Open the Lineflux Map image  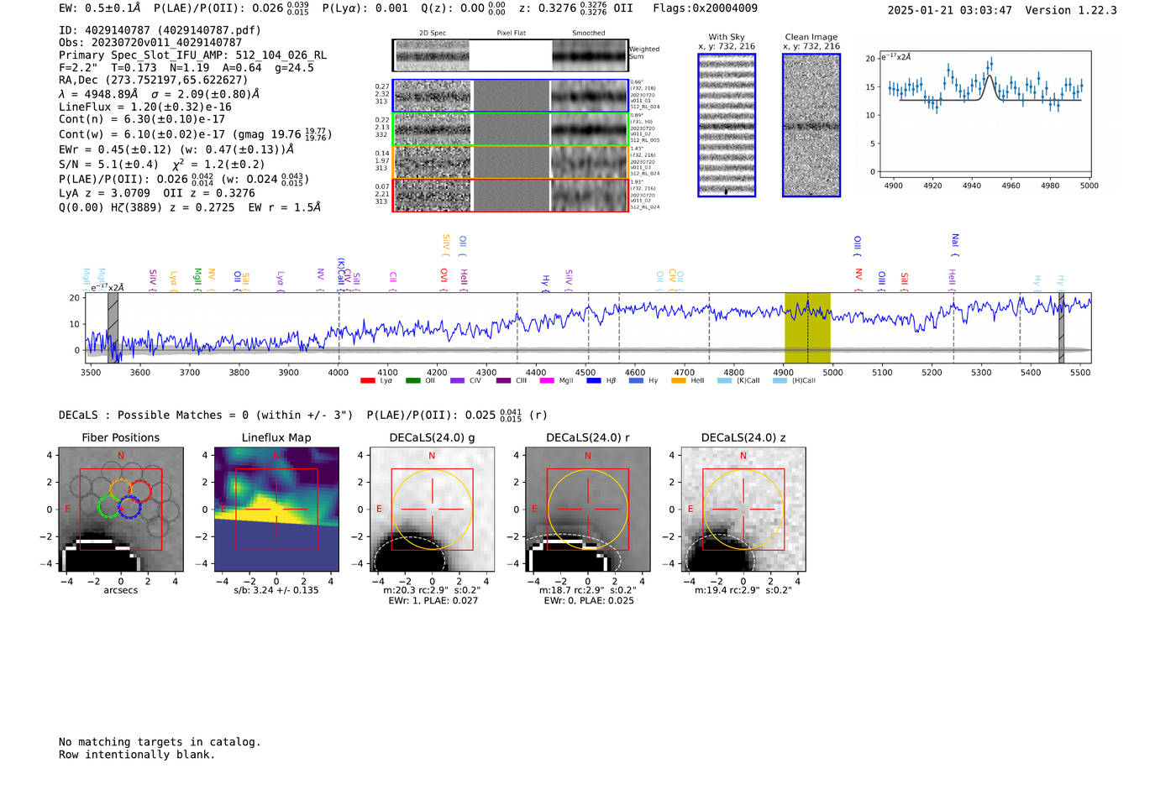(x=276, y=510)
